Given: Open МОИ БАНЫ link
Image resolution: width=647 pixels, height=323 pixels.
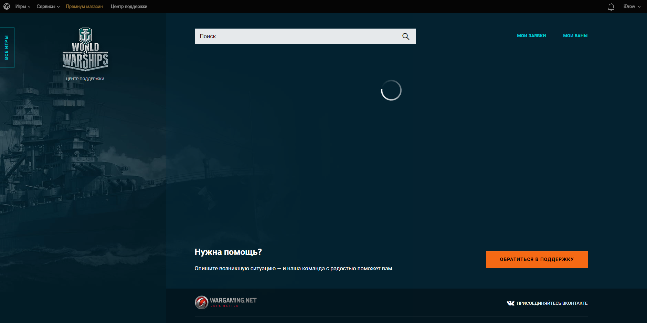Looking at the screenshot, I should pos(575,35).
